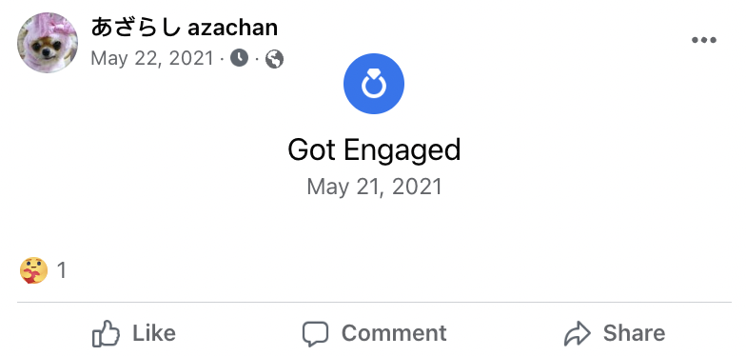Open the May 22, 2021 post timestamp

152,59
